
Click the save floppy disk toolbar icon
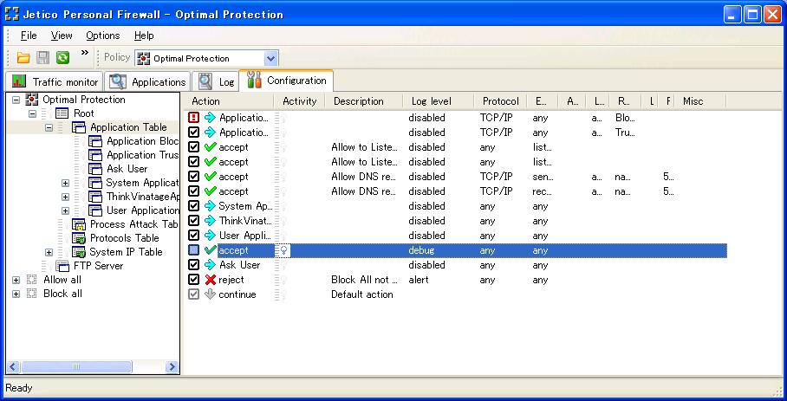pos(43,58)
